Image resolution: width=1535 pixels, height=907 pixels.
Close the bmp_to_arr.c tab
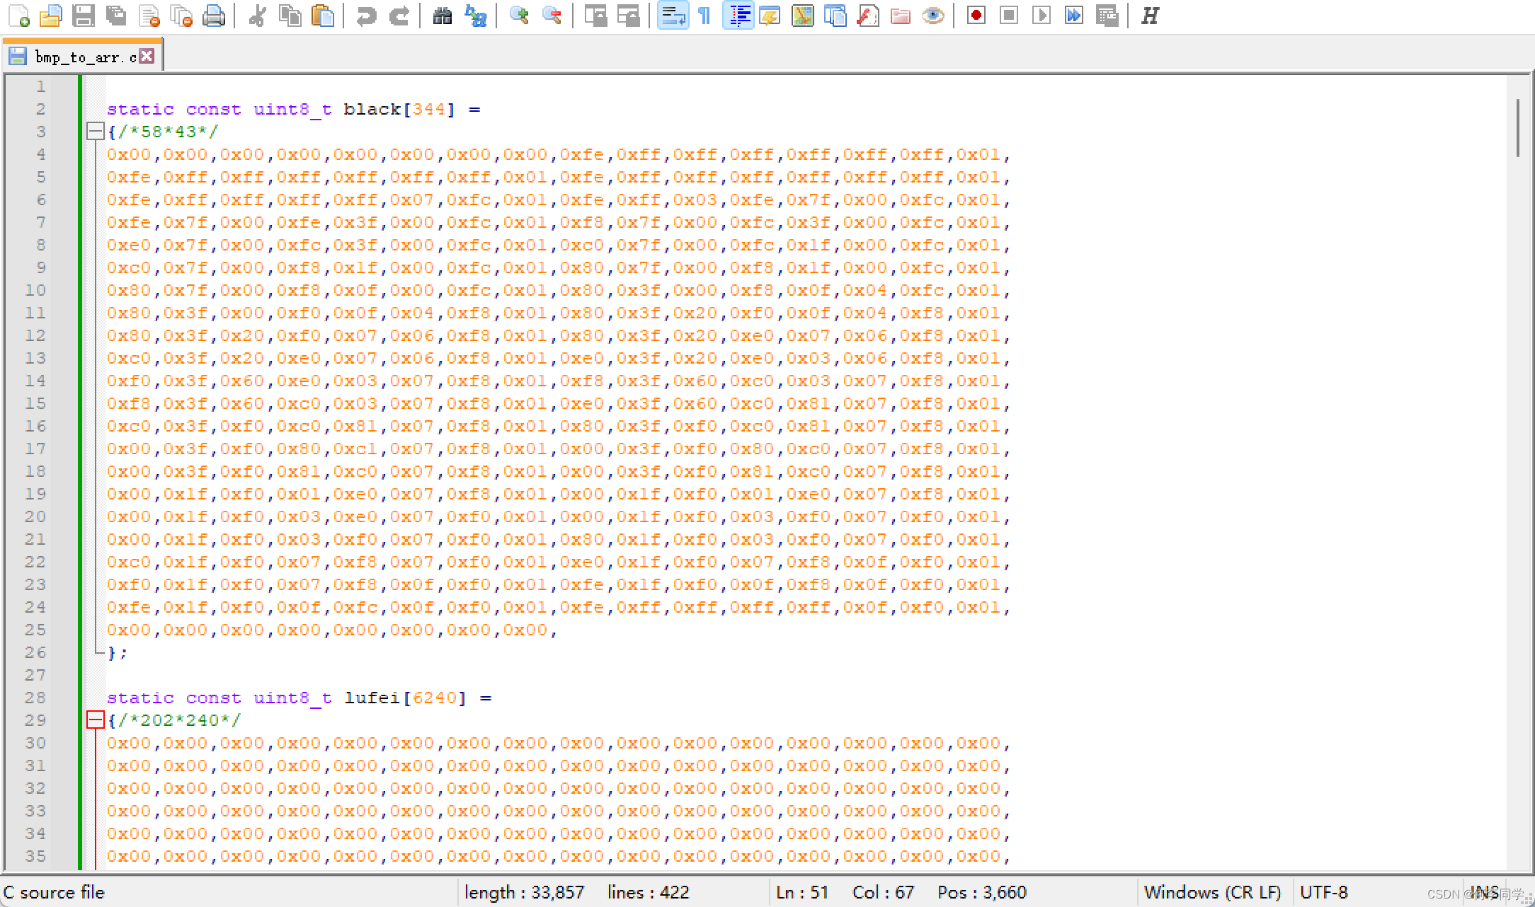[x=147, y=57]
